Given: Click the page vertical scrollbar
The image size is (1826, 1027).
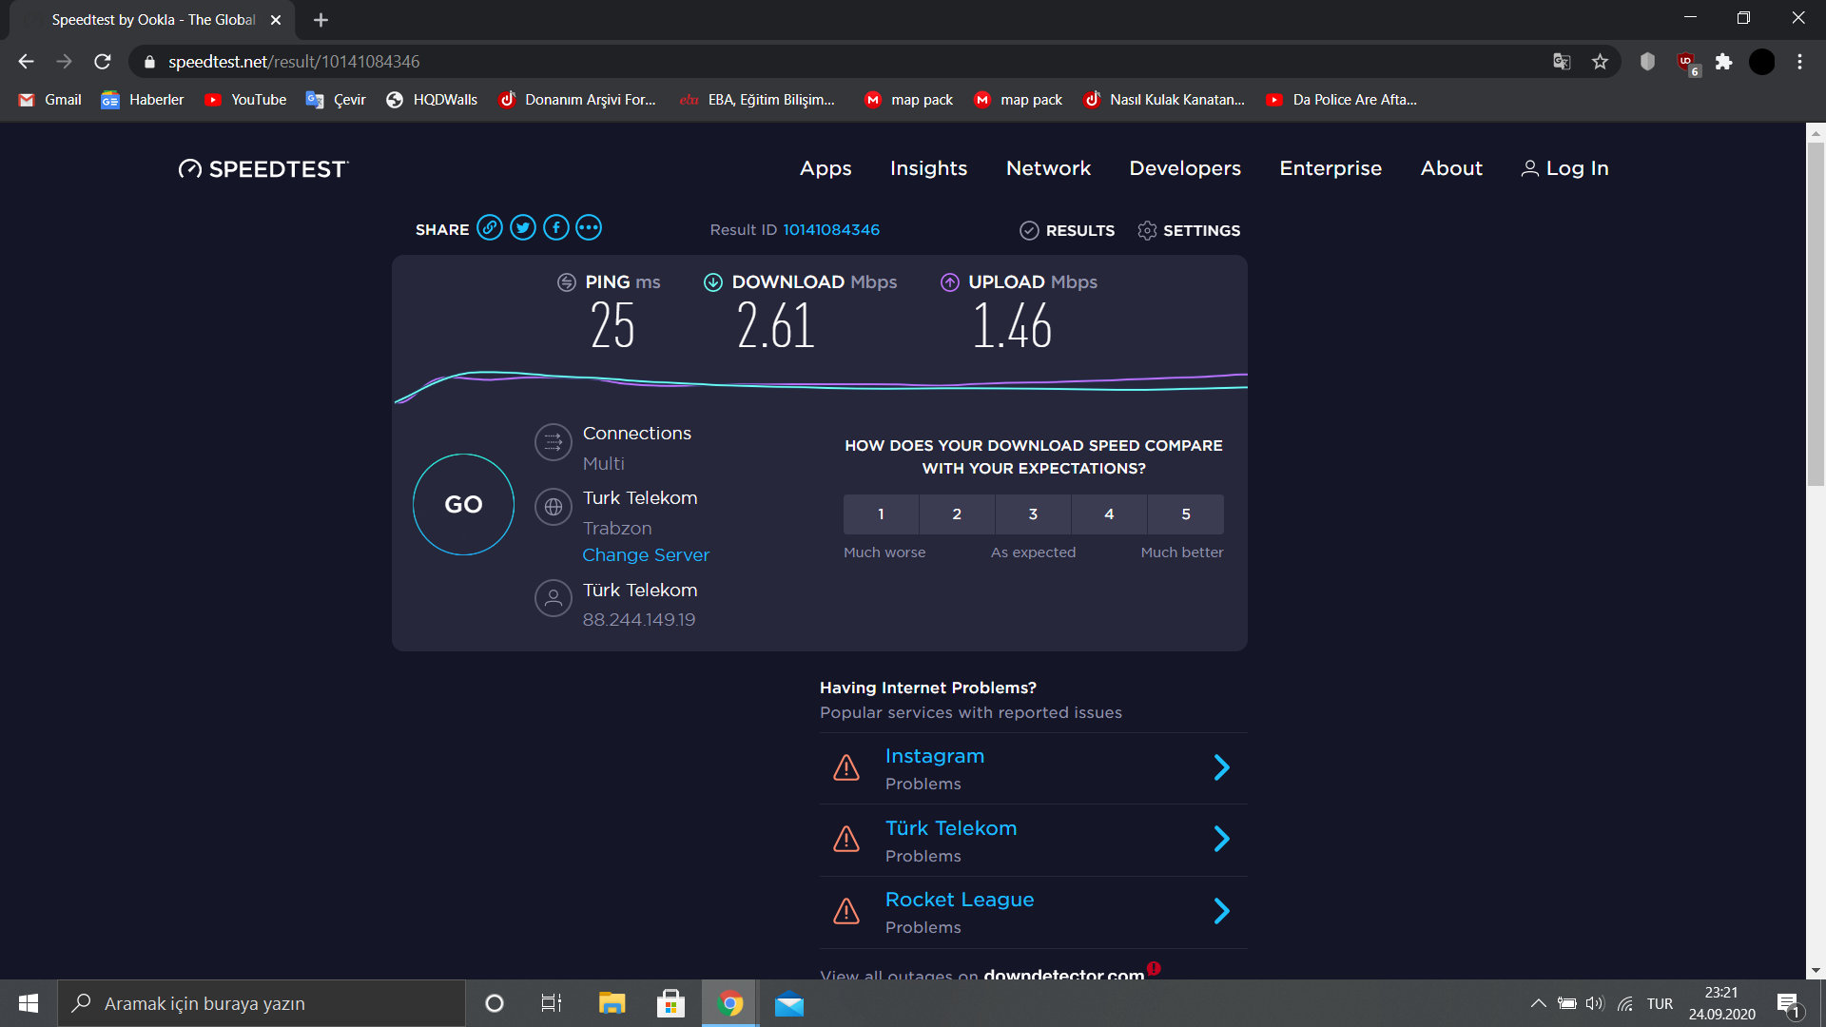Looking at the screenshot, I should point(1816,314).
